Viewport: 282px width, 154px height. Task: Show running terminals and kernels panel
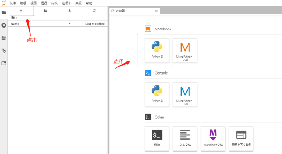(4, 25)
